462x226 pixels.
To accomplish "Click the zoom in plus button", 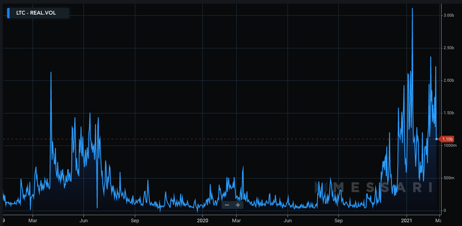I will (x=238, y=205).
